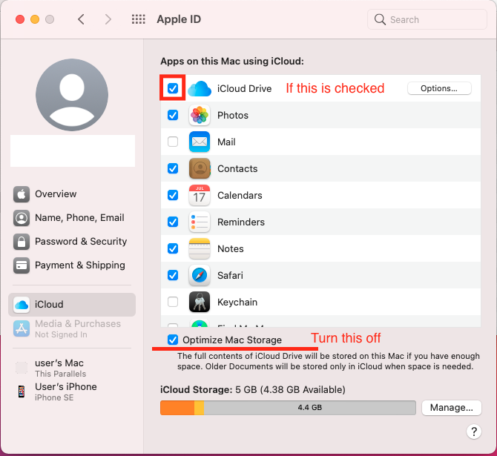The height and width of the screenshot is (456, 497).
Task: Go forward with the right chevron
Action: (x=108, y=19)
